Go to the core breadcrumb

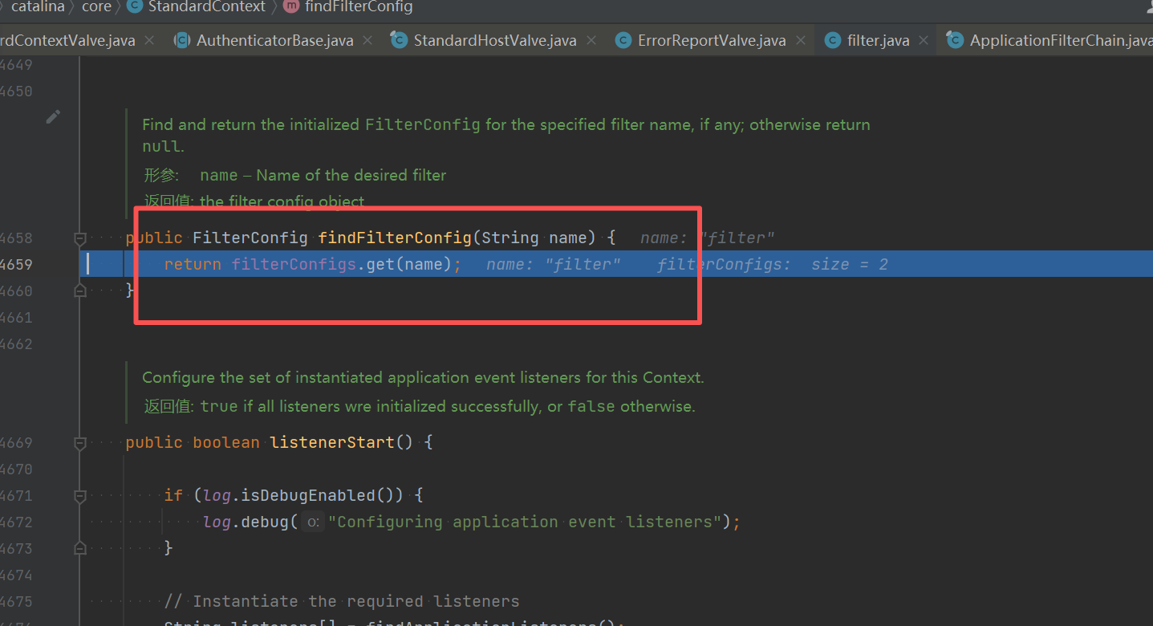[x=96, y=6]
